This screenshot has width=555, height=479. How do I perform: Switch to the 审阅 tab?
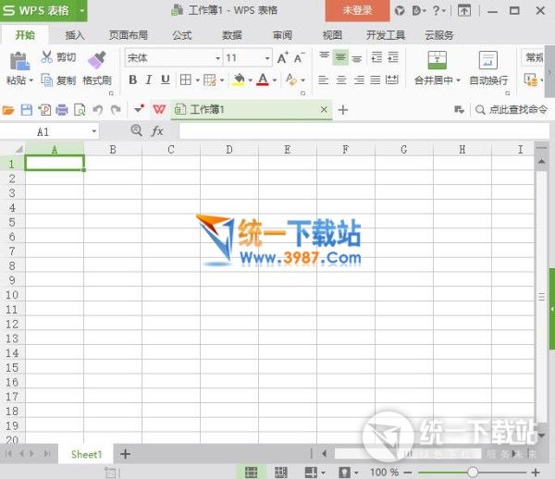point(282,35)
